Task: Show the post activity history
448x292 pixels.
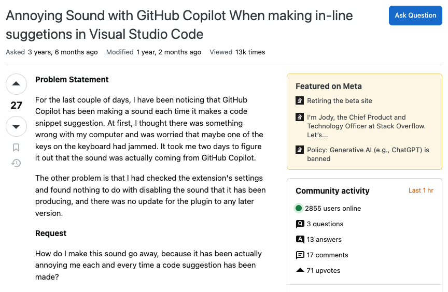Action: click(16, 163)
